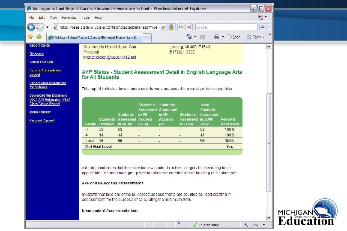Click the Michigan Department of Education logo

pyautogui.click(x=308, y=212)
